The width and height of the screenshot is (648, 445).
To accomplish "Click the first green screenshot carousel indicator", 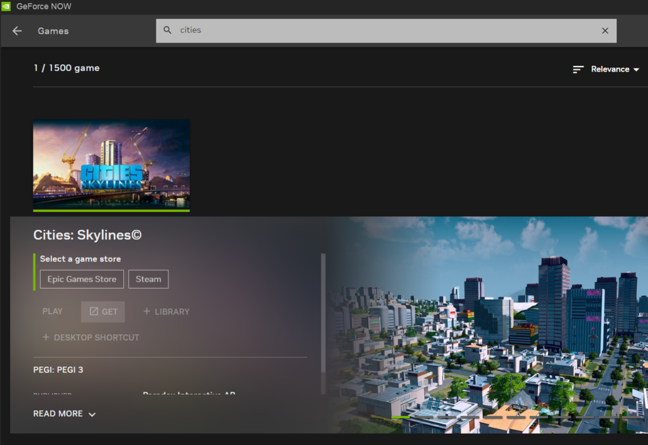I will 400,417.
